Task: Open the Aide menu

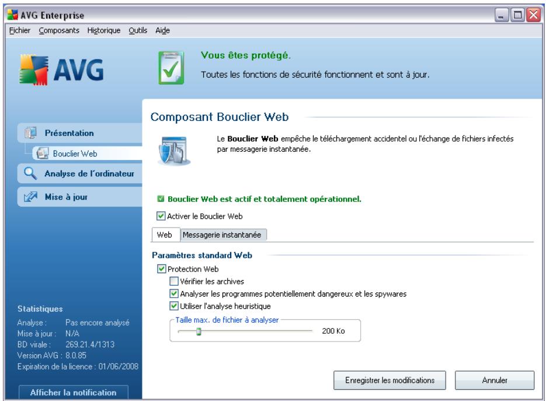Action: click(162, 30)
